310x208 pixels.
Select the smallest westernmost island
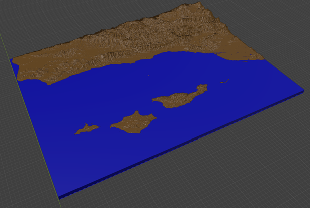pyautogui.click(x=87, y=129)
